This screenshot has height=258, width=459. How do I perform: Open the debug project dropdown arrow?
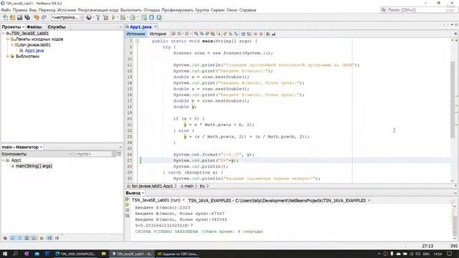(x=128, y=17)
